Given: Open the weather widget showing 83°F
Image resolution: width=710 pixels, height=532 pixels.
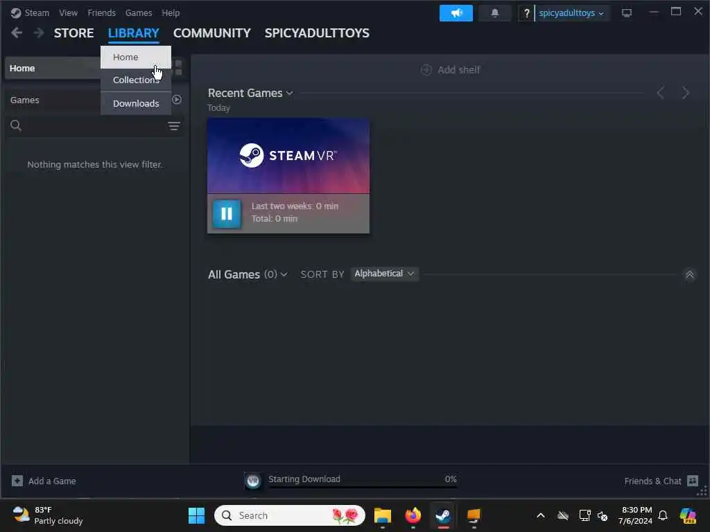Looking at the screenshot, I should (48, 515).
